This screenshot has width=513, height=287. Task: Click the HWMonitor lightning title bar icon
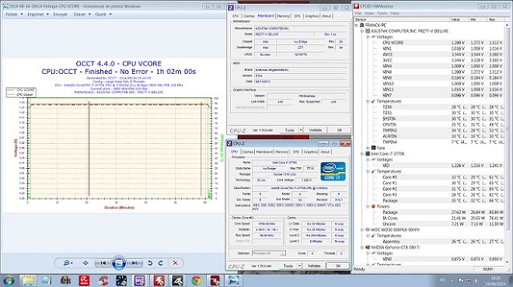click(356, 6)
